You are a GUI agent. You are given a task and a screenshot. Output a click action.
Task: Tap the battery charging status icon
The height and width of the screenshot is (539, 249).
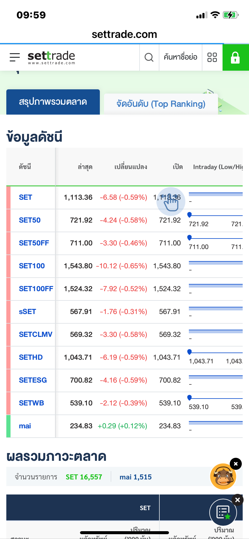click(x=231, y=15)
